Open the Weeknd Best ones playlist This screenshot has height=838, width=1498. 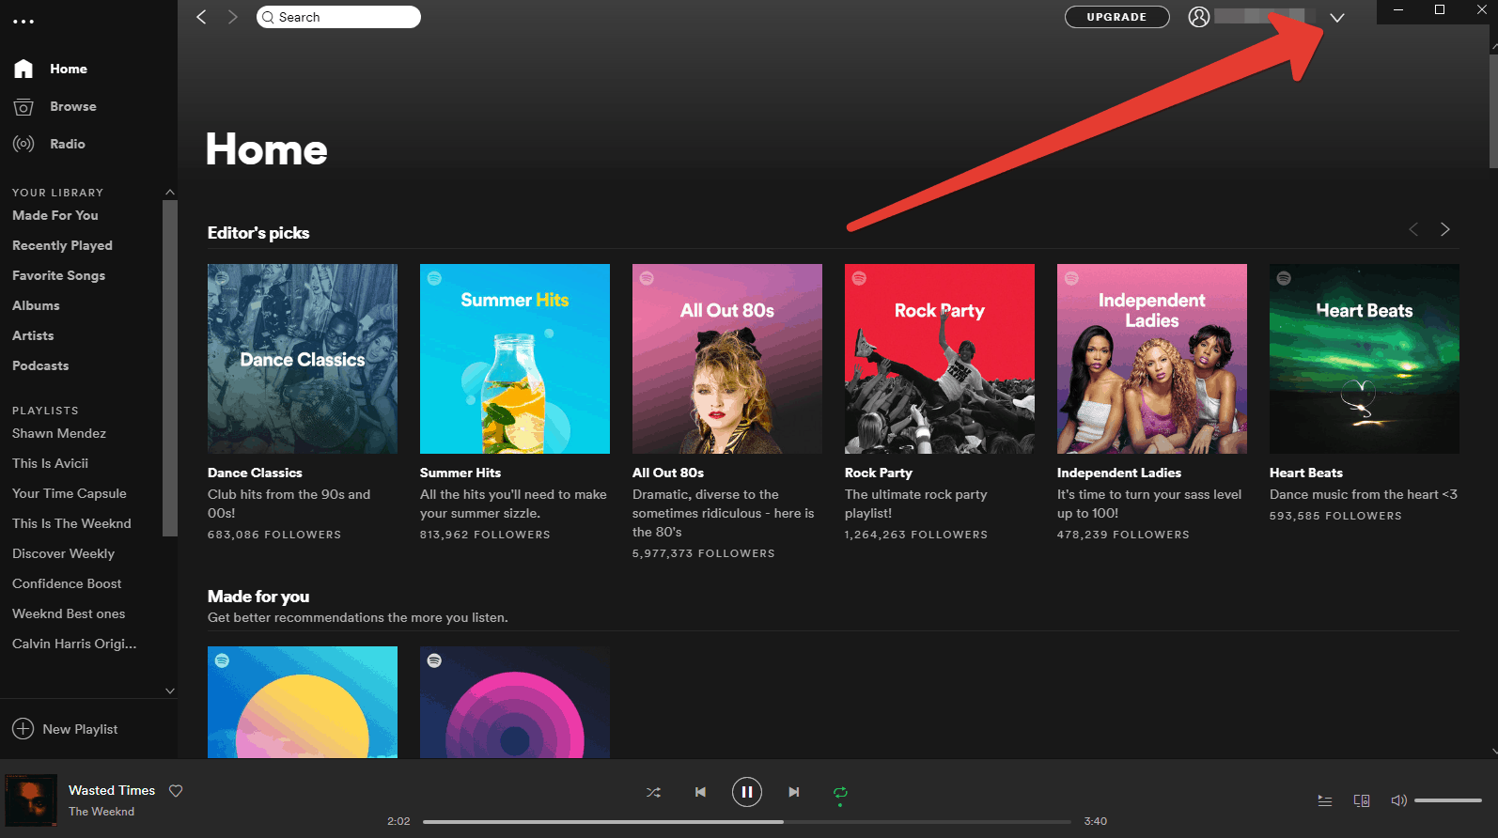point(69,613)
